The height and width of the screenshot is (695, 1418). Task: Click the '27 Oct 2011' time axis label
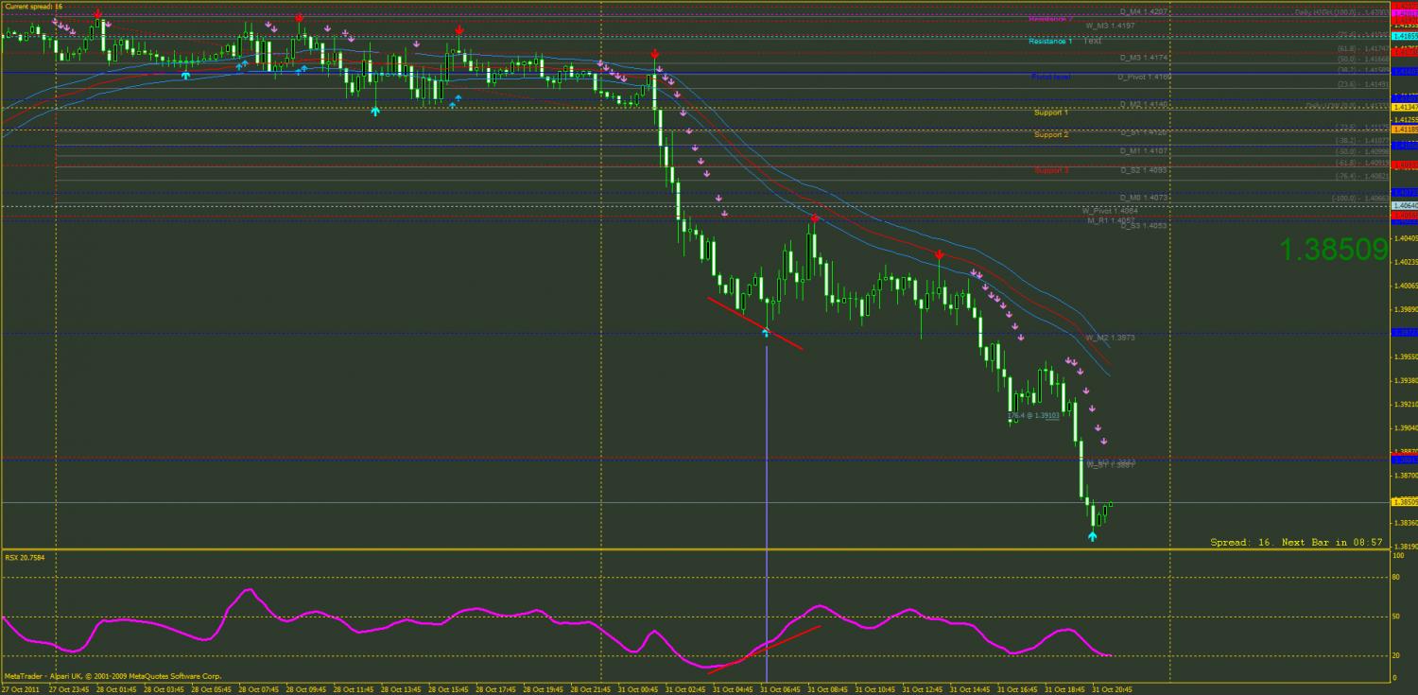coord(22,689)
